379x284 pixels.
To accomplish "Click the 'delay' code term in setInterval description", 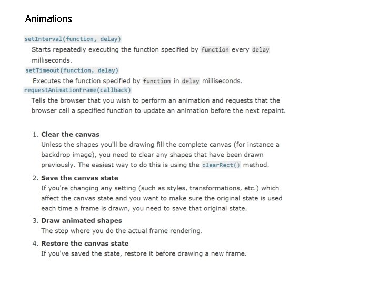I will 261,50.
